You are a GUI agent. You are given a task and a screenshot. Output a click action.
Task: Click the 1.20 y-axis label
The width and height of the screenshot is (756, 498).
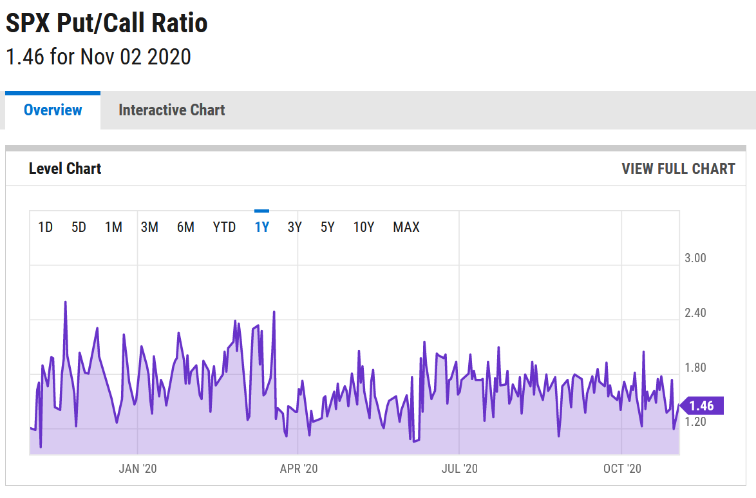click(x=695, y=422)
